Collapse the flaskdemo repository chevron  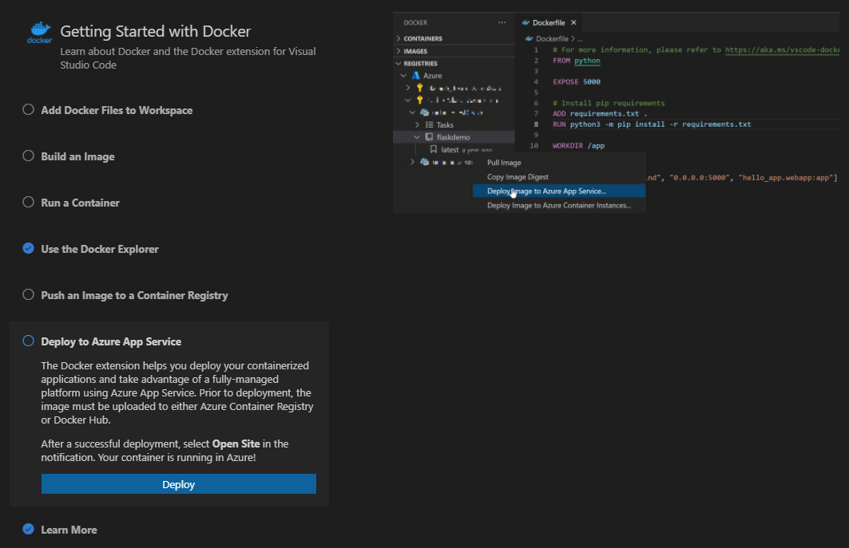tap(417, 137)
